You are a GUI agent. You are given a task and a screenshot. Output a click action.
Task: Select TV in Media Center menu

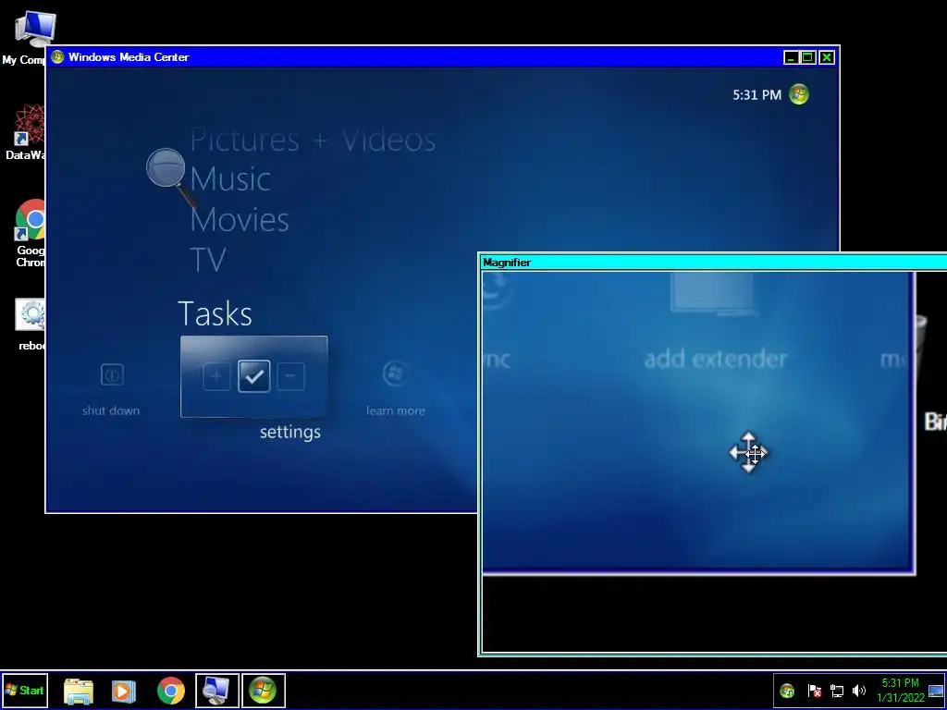click(208, 260)
